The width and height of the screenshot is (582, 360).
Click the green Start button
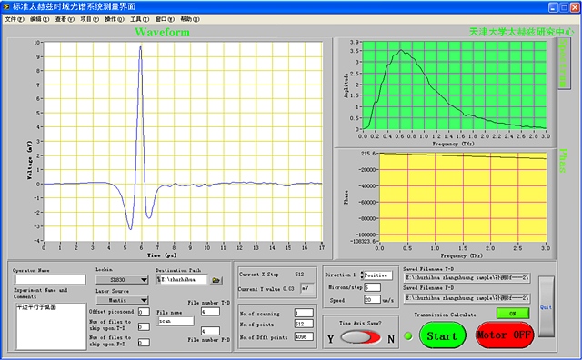[442, 335]
